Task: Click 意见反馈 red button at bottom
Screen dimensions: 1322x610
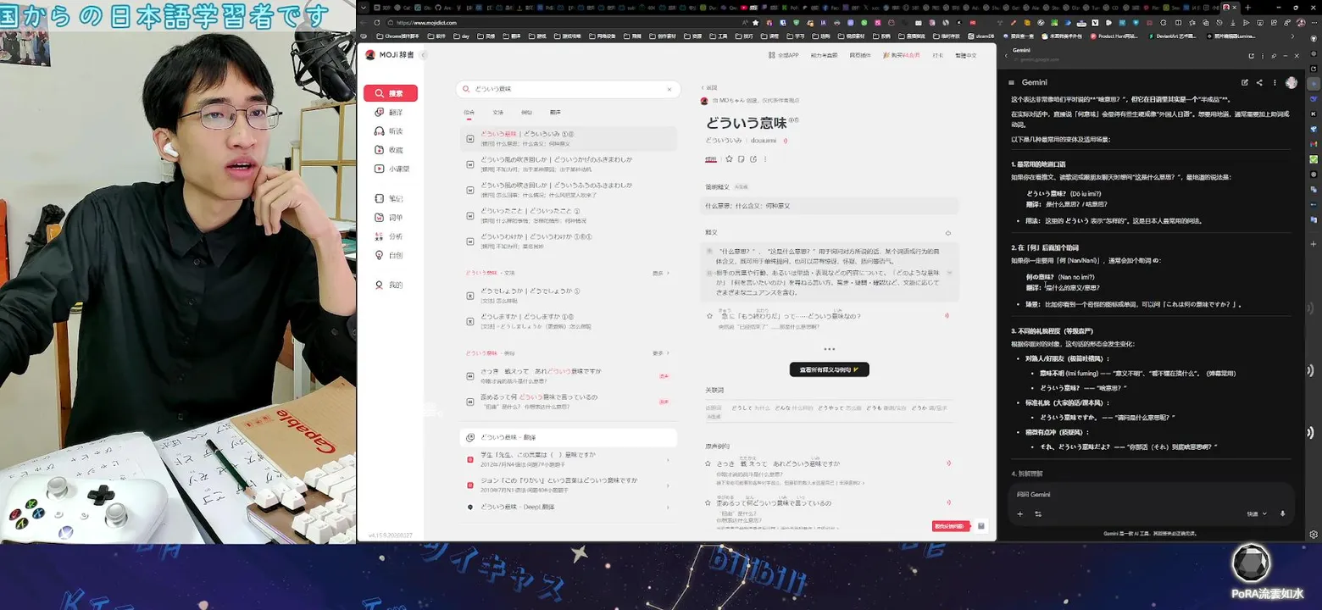Action: coord(950,526)
